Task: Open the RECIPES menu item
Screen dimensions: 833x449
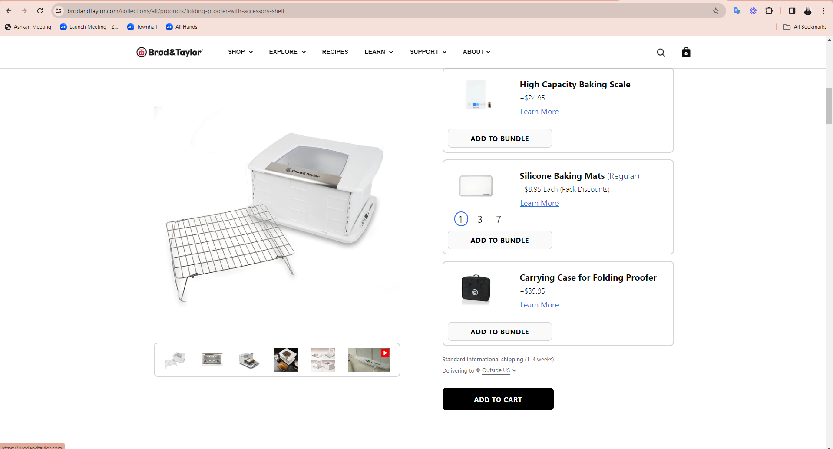Action: [x=335, y=52]
